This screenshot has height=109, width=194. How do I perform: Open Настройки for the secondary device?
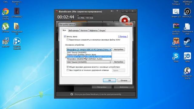click(x=119, y=62)
